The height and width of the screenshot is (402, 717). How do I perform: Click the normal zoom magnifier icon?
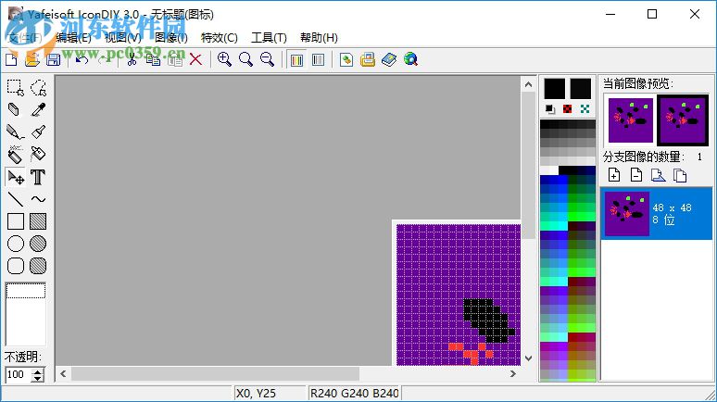245,59
